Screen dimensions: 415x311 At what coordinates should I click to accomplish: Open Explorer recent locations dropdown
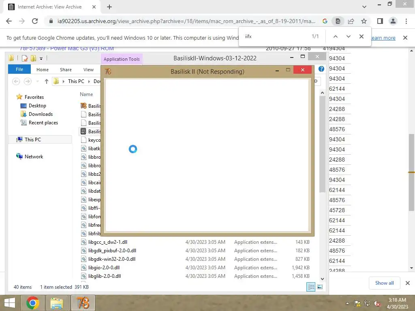click(37, 81)
